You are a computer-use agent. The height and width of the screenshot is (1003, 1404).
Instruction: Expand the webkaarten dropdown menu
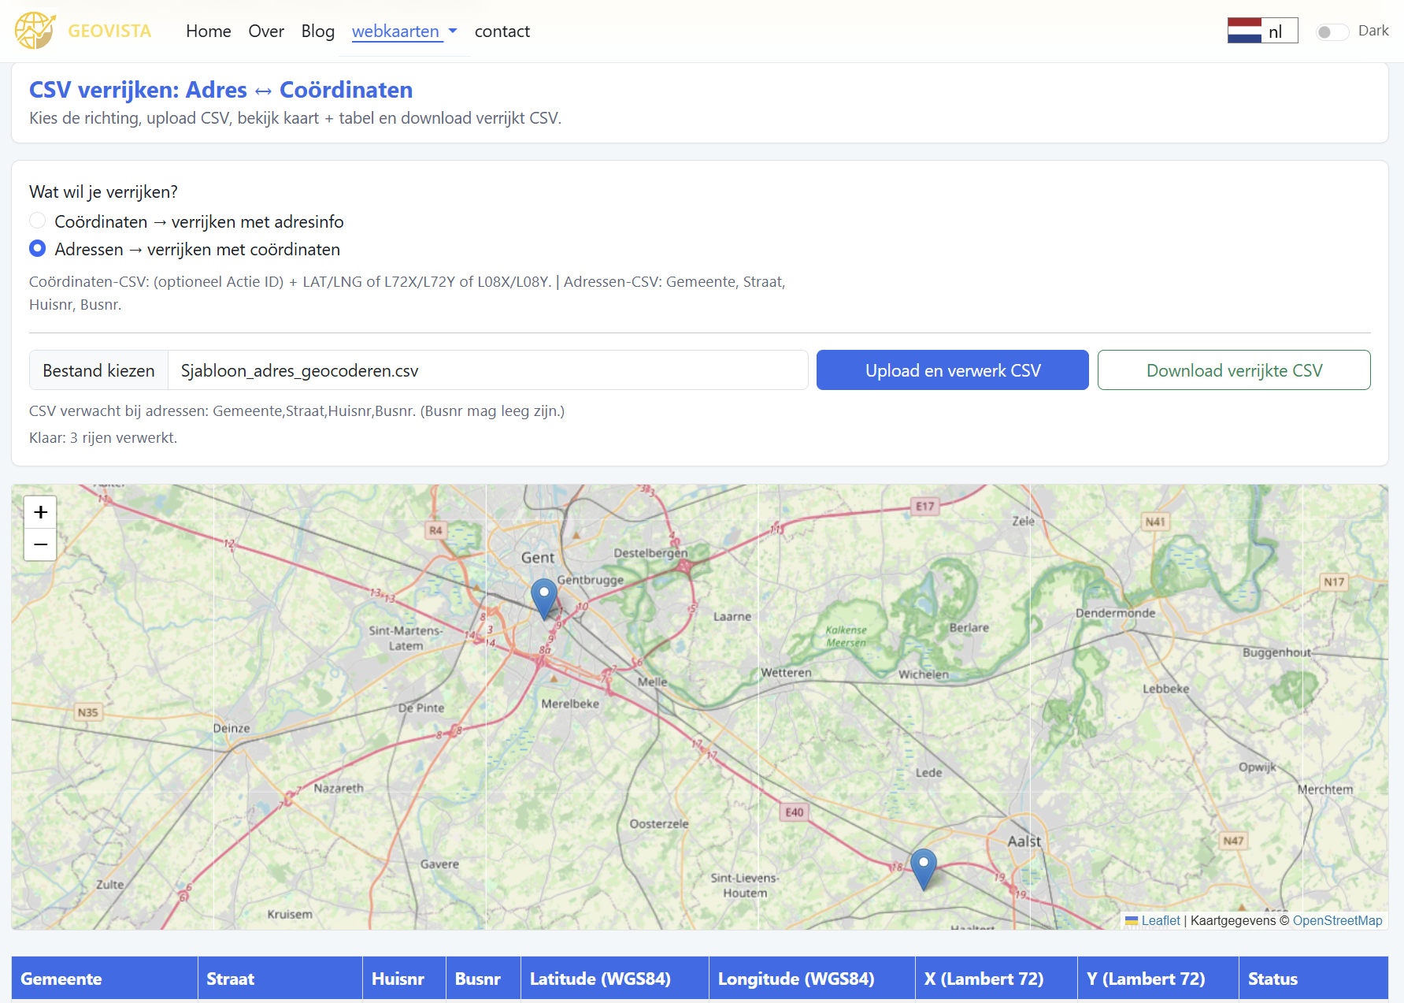(x=404, y=32)
